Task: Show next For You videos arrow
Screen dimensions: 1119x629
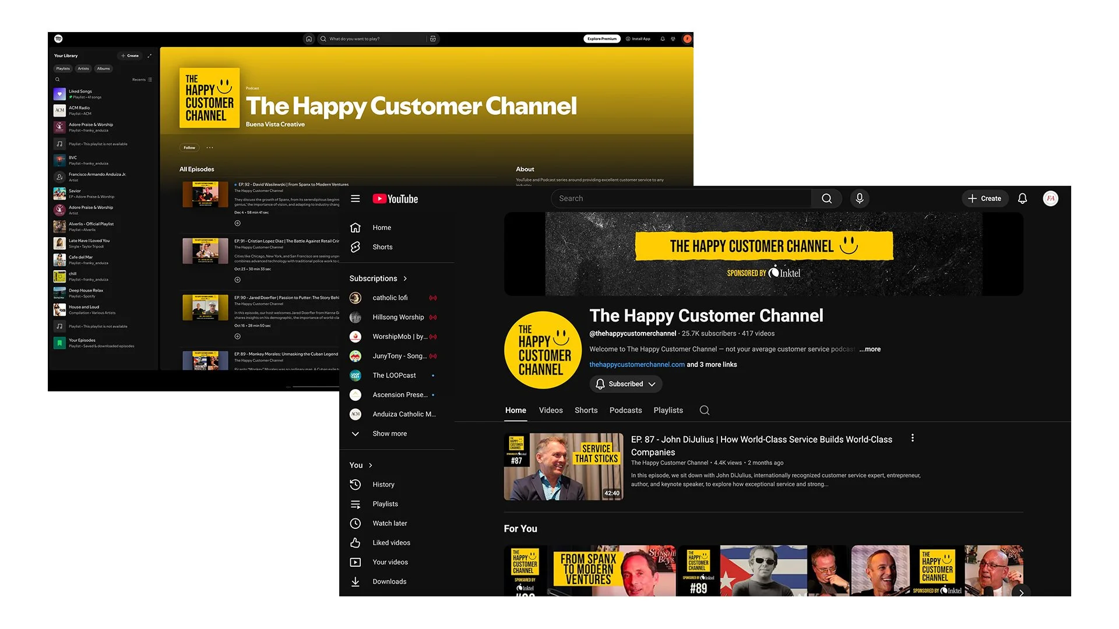Action: [1021, 592]
